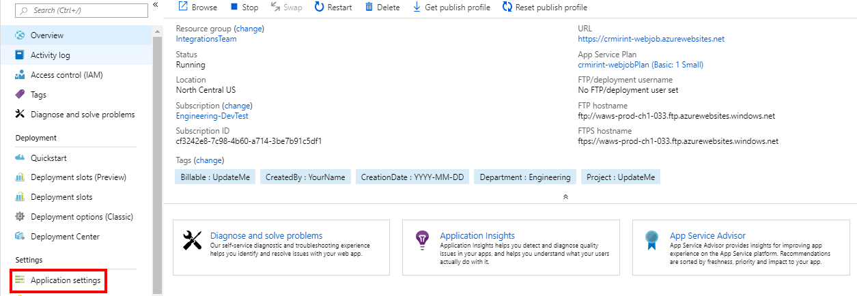Click the Delete trash can icon

[x=369, y=7]
